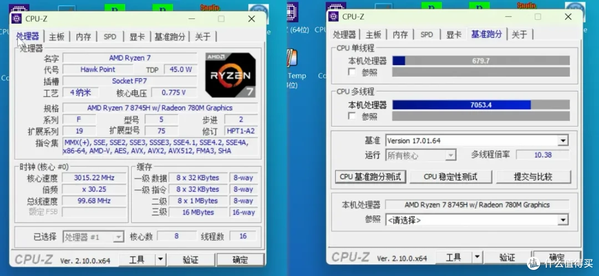Click the 二级 cache value 8 x 1 MBytes
599x276 pixels.
(198, 201)
